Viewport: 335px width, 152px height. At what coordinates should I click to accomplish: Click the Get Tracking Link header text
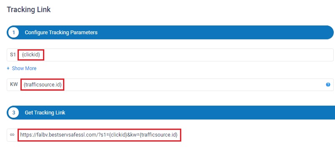tap(45, 112)
